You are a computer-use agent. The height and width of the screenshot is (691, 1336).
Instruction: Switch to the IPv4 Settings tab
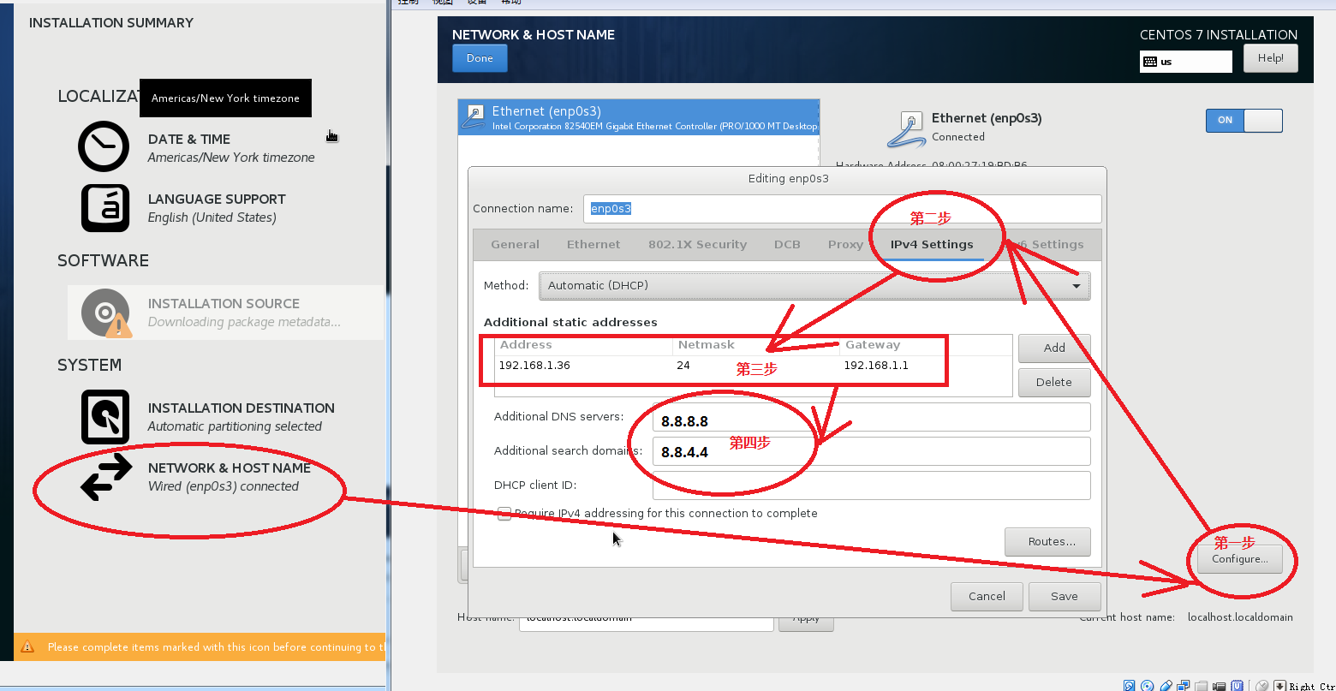931,245
